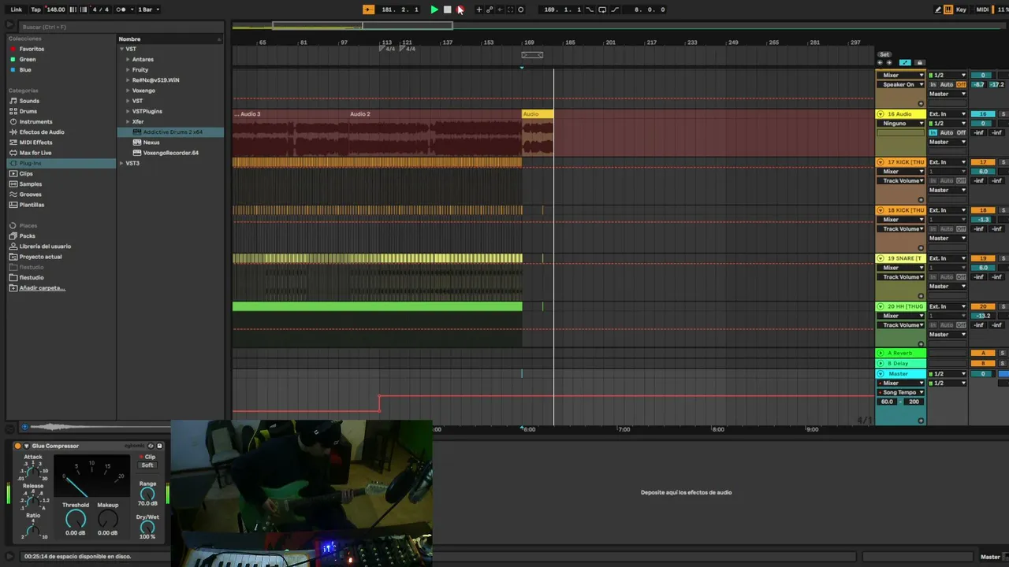Toggle the 17 track activator
Viewport: 1009px width, 567px height.
tap(983, 162)
